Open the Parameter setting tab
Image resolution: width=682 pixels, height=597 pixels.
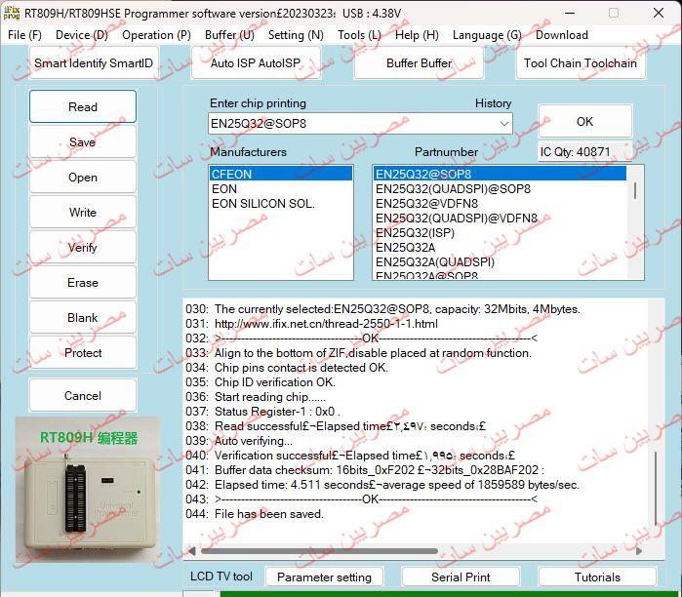pyautogui.click(x=326, y=577)
